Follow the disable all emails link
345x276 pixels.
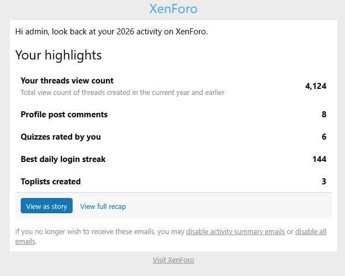pyautogui.click(x=311, y=232)
